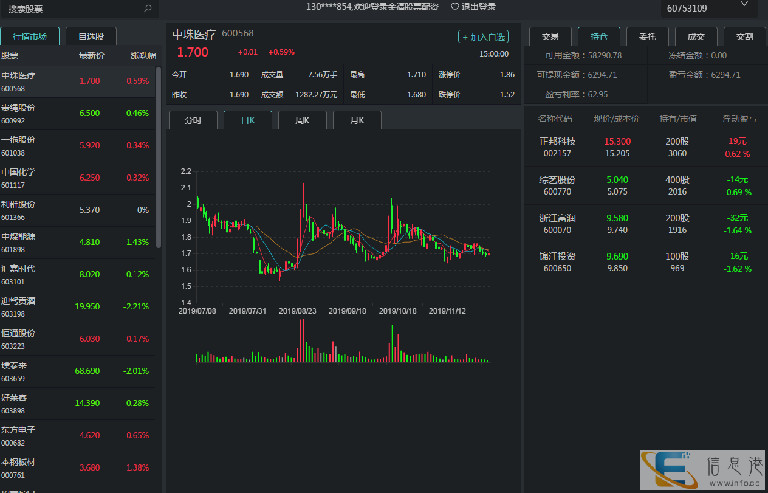Open the 成交 executed trades panel
Viewport: 768px width, 493px height.
pos(696,36)
